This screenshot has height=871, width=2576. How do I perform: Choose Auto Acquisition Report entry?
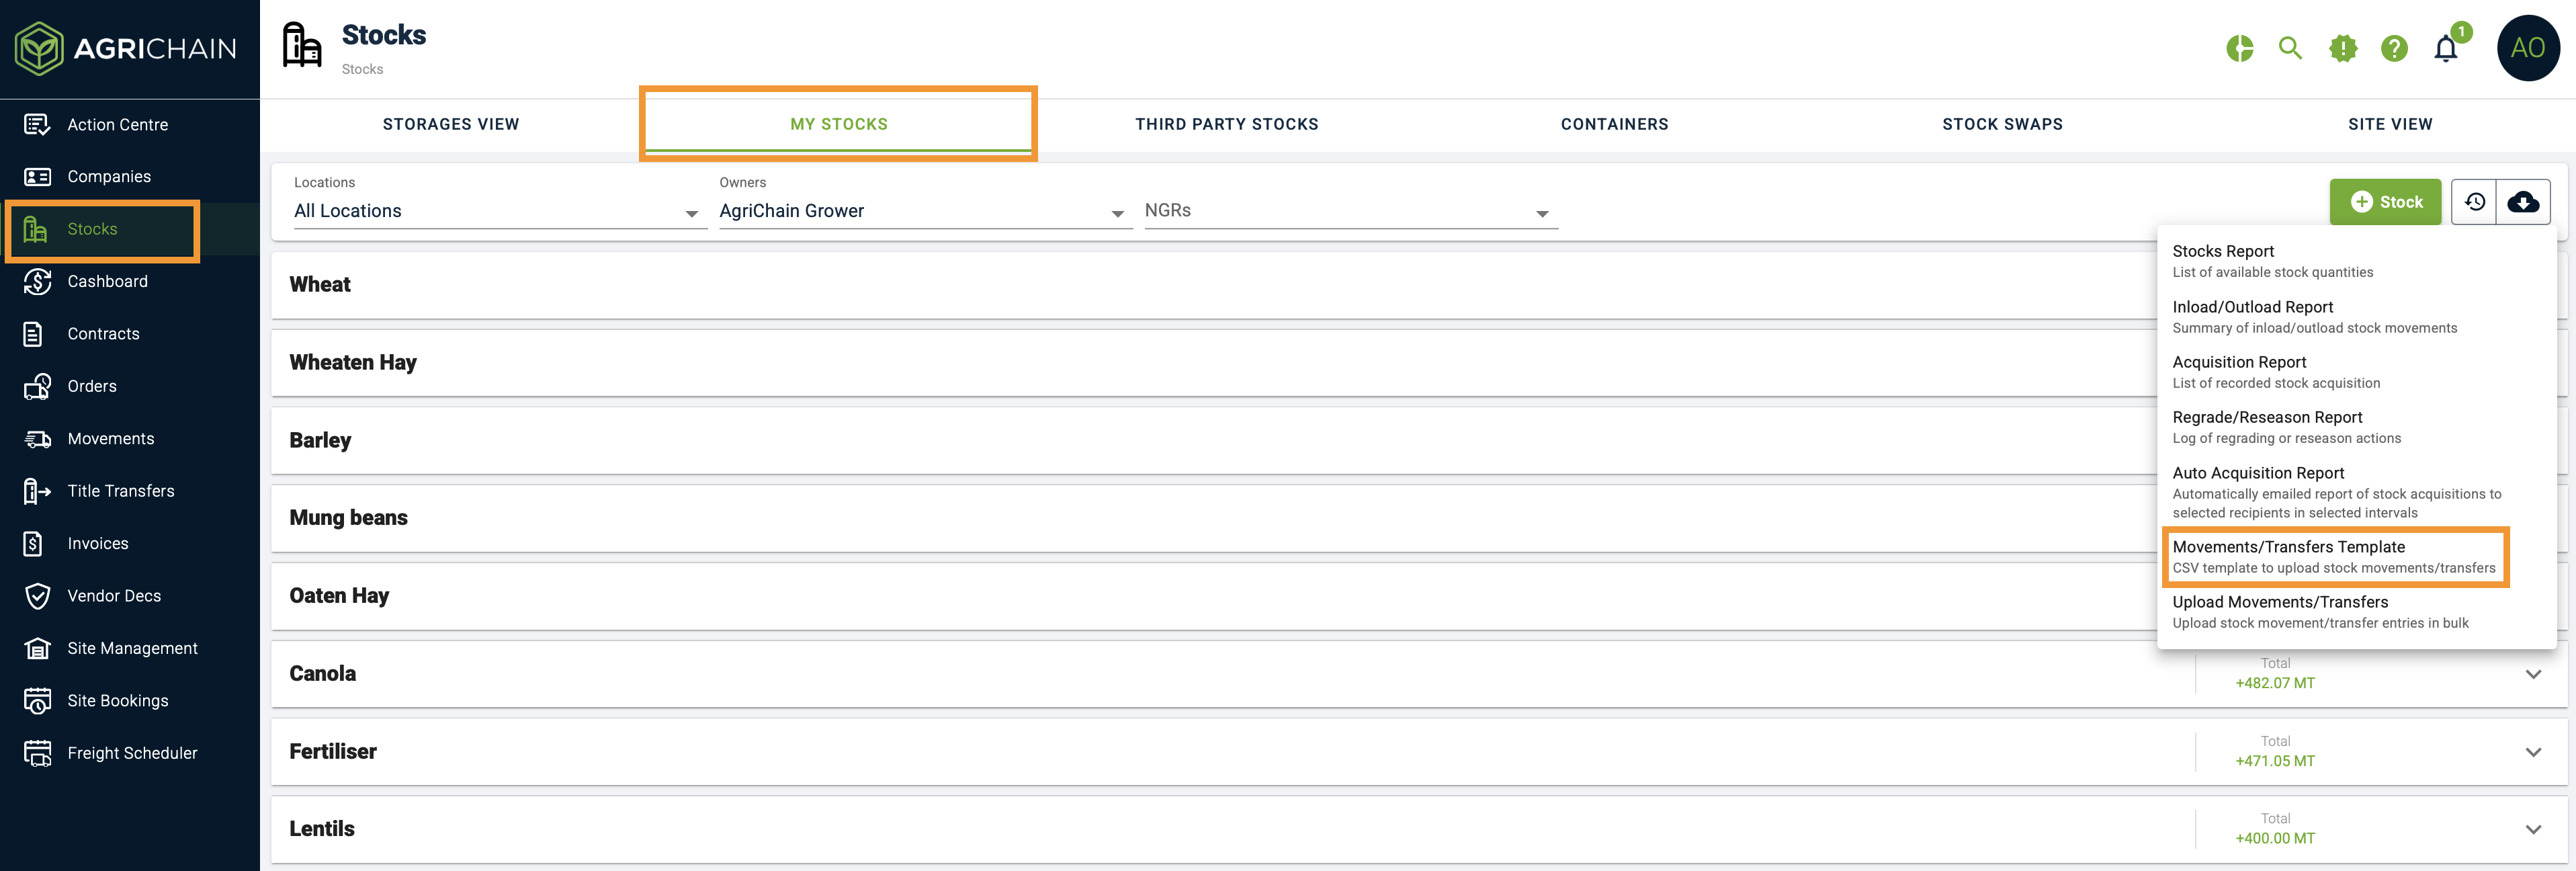point(2357,492)
